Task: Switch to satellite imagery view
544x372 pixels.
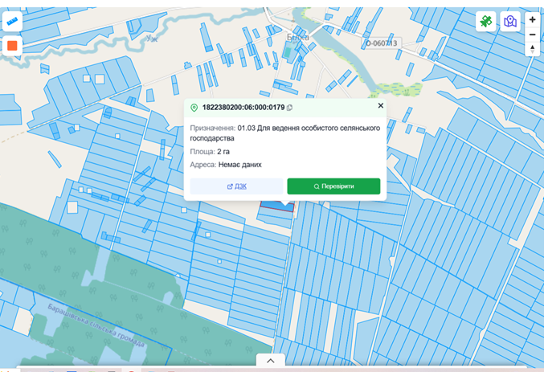Action: pos(485,22)
